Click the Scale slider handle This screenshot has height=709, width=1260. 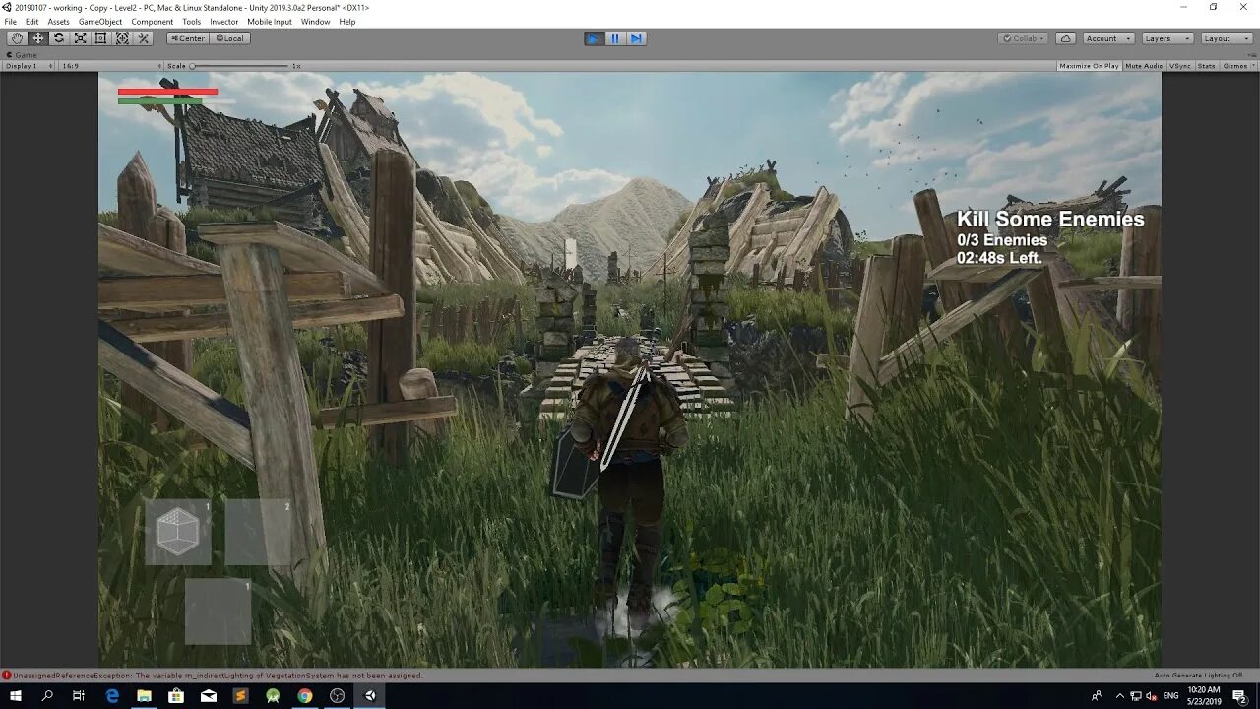[193, 66]
